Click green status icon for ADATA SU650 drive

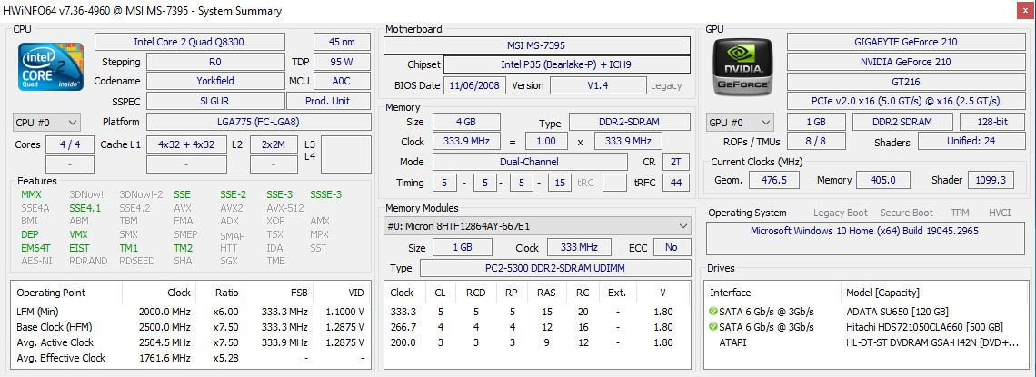(714, 311)
